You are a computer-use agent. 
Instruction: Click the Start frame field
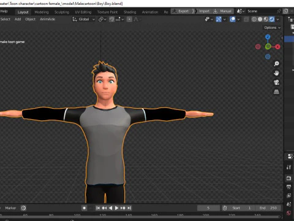[x=241, y=208]
